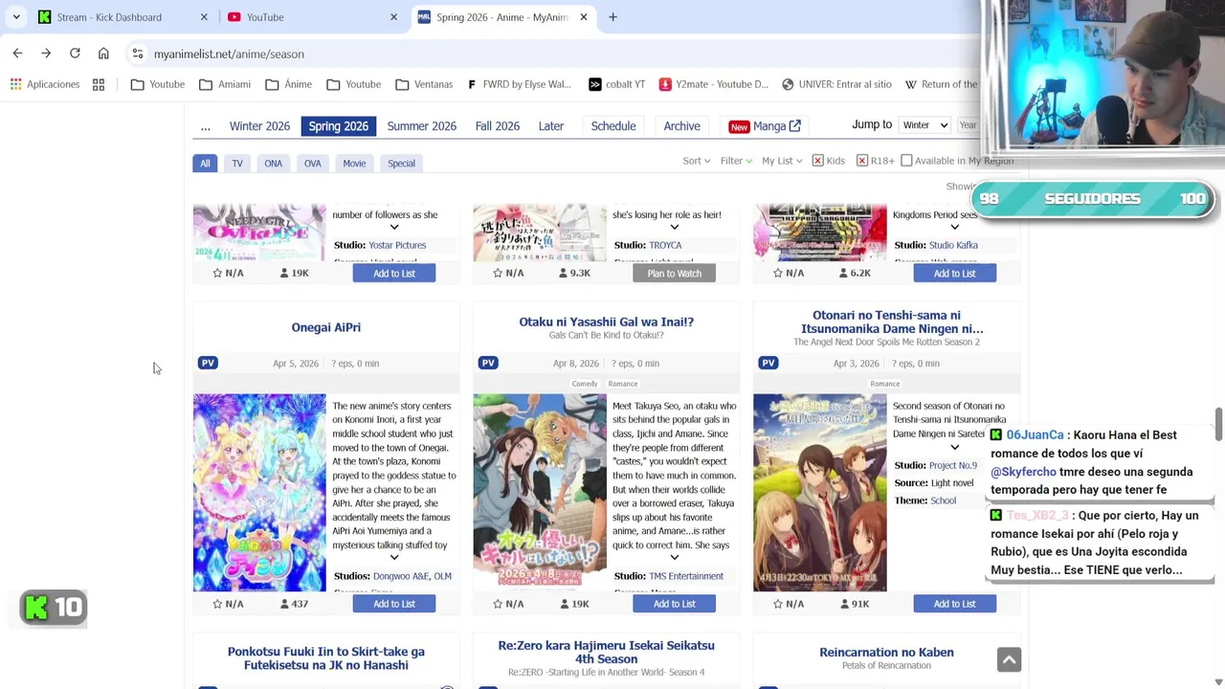This screenshot has height=689, width=1225.
Task: Open the browser home icon
Action: (103, 54)
